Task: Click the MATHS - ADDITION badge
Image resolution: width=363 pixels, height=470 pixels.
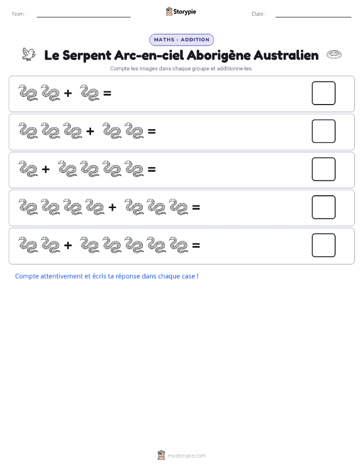Action: point(181,40)
